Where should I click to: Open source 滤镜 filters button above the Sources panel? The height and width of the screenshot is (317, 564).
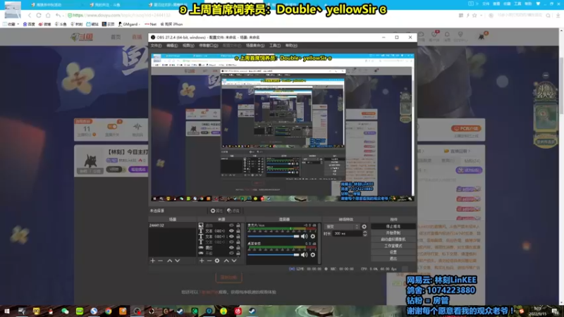point(233,211)
